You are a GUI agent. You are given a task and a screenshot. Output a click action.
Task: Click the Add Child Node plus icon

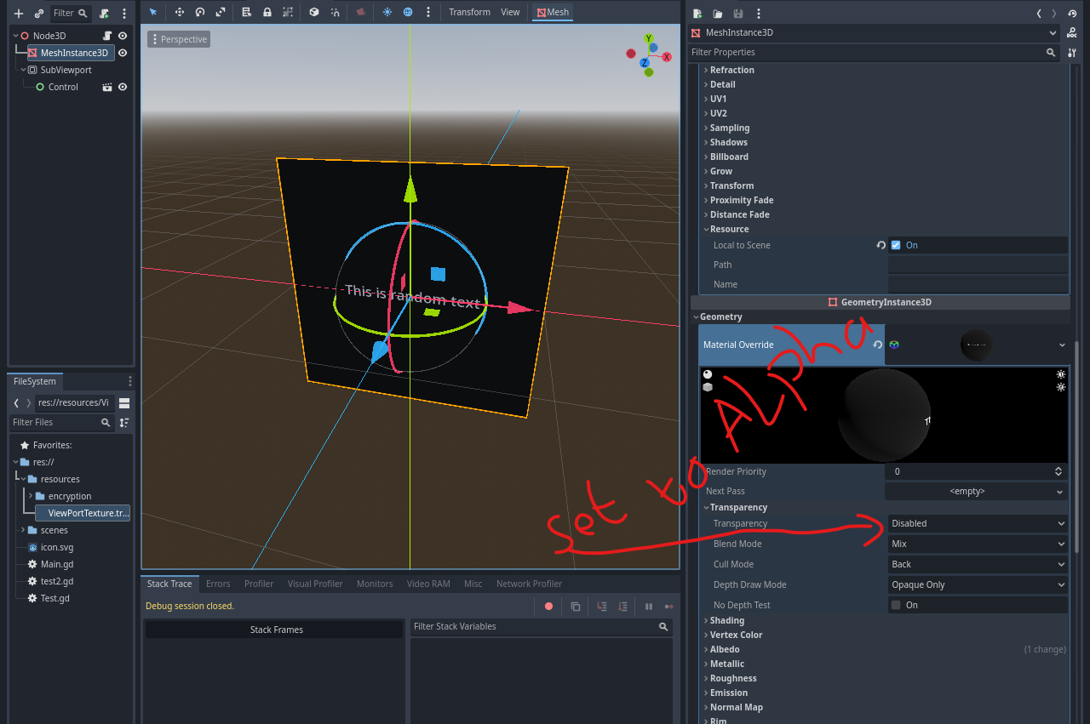pyautogui.click(x=19, y=14)
